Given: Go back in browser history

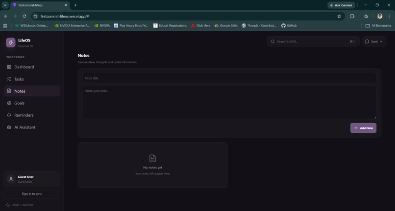Looking at the screenshot, I should pos(6,16).
